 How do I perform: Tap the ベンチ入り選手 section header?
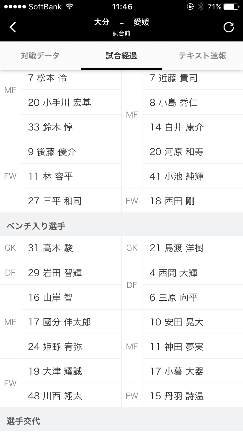pyautogui.click(x=36, y=226)
